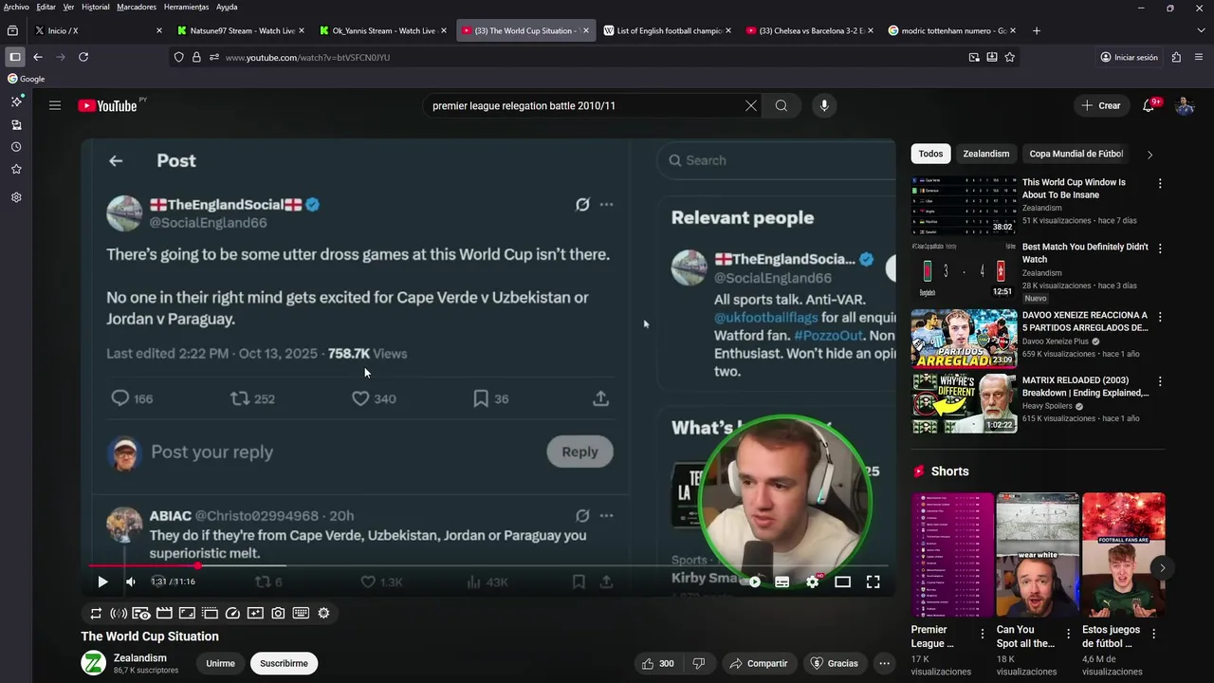Reload the current page
The width and height of the screenshot is (1214, 683).
[x=83, y=57]
